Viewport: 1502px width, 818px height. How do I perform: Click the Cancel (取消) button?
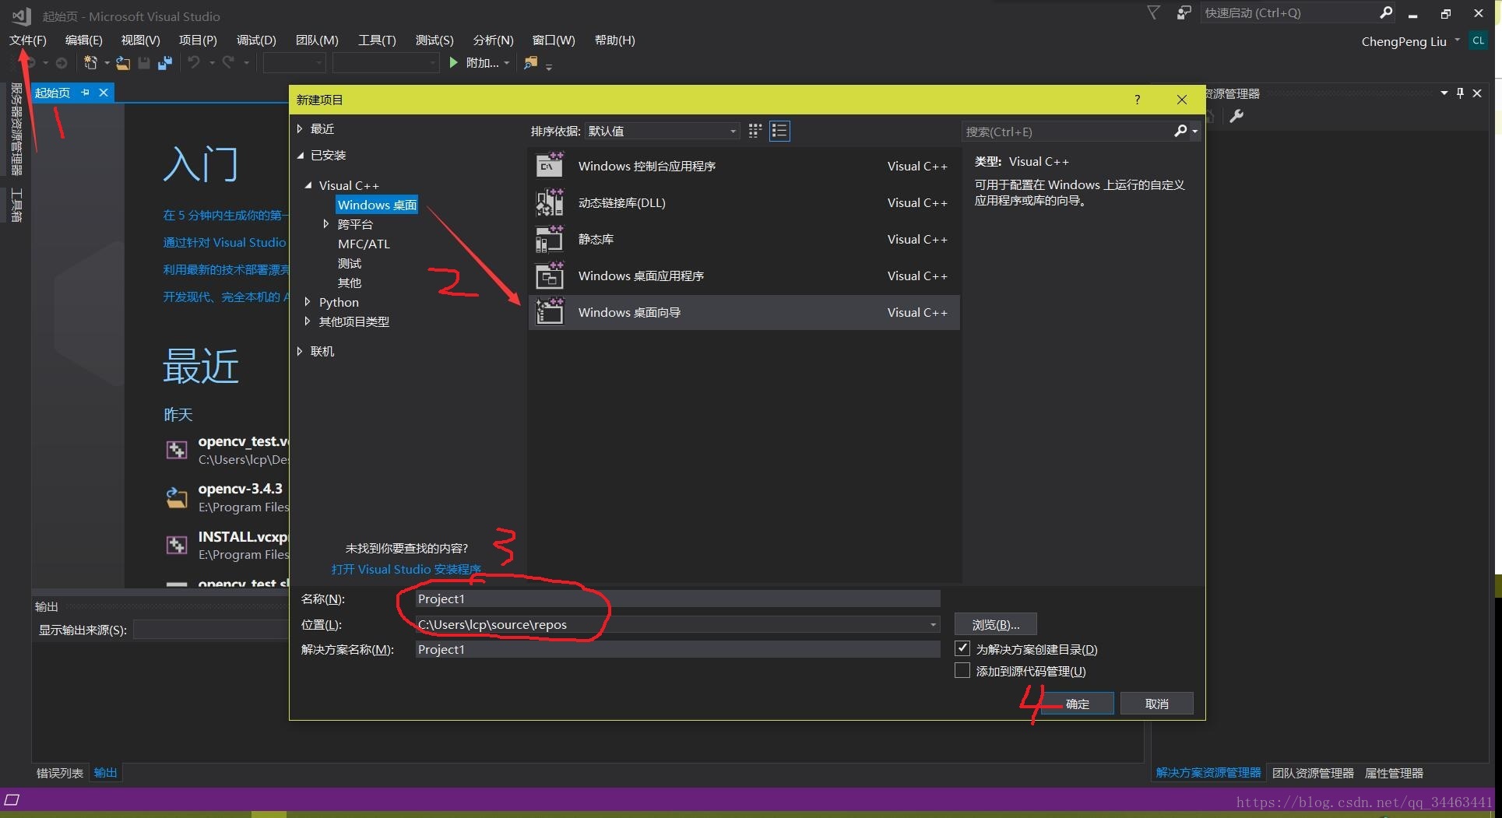[1157, 704]
